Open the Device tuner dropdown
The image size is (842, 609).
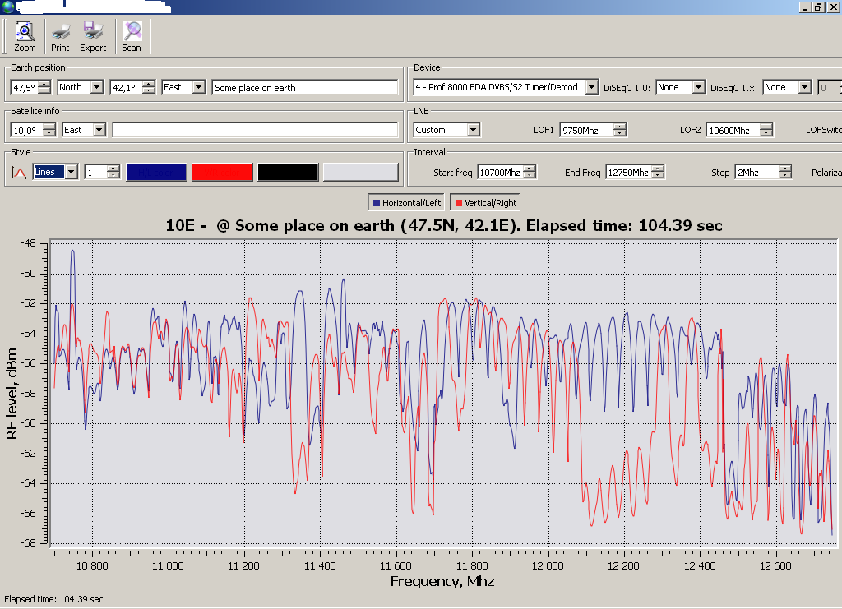[x=591, y=87]
